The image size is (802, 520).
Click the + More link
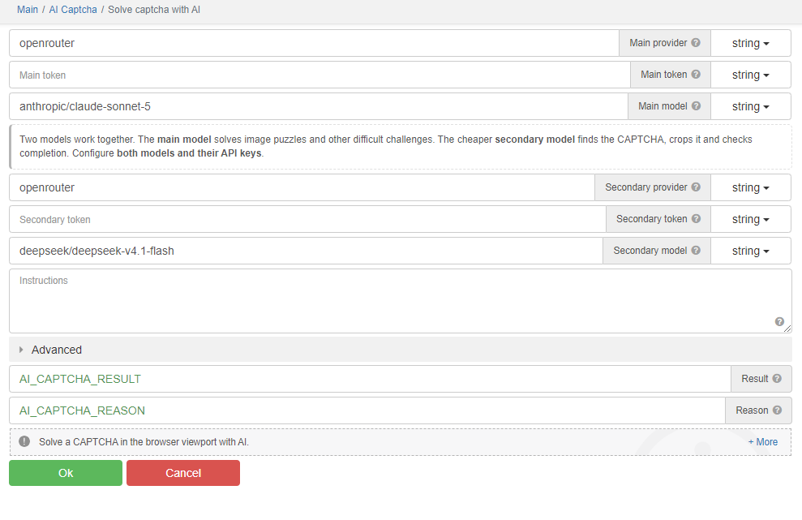(762, 442)
